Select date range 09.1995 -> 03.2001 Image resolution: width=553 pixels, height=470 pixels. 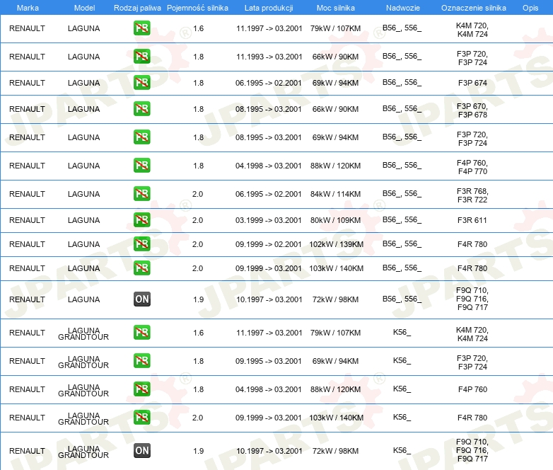pos(269,361)
